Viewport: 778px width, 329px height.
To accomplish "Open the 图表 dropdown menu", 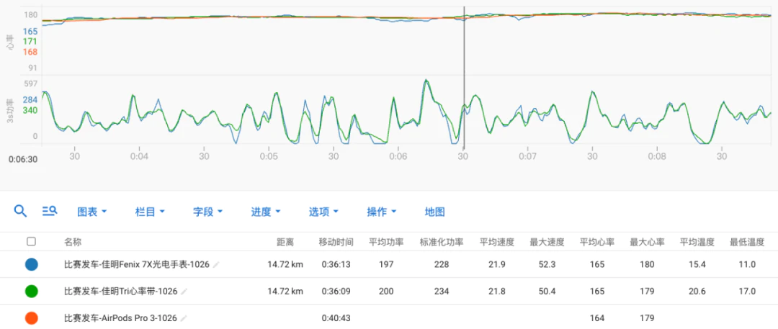I will [x=91, y=212].
